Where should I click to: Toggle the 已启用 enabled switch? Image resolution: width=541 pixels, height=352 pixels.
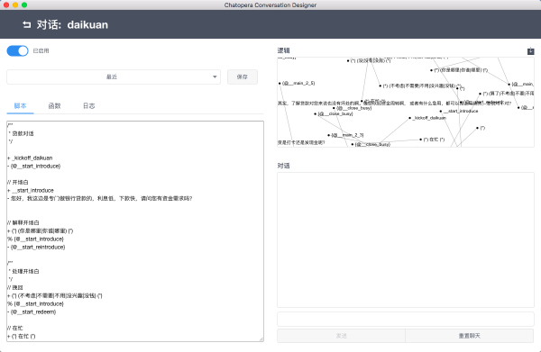pos(18,51)
